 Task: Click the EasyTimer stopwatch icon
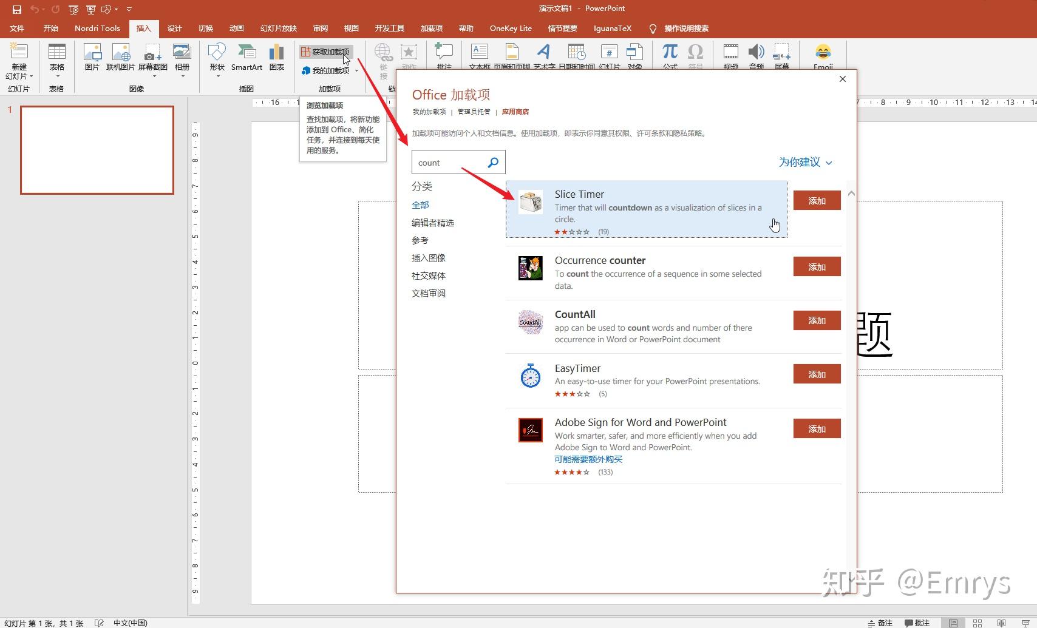(x=530, y=376)
